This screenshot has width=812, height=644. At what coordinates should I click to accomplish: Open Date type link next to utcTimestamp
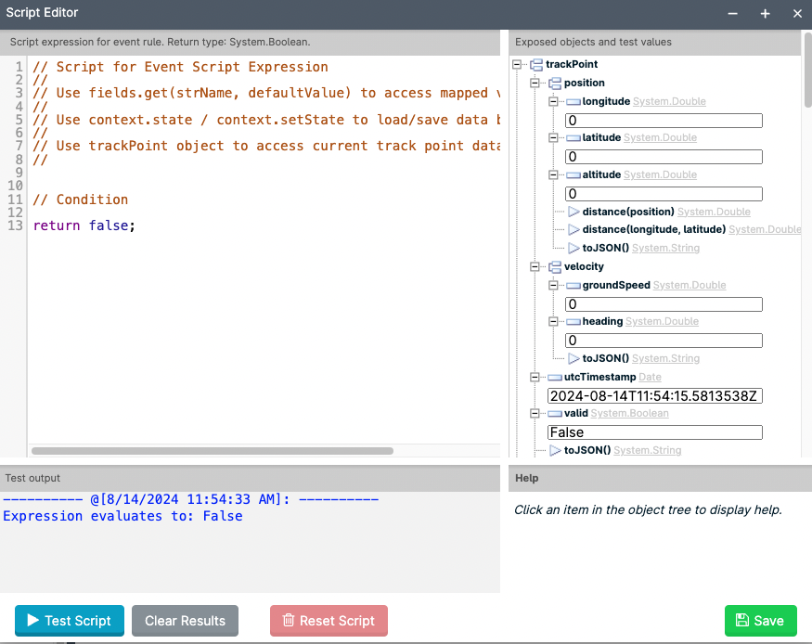[650, 378]
